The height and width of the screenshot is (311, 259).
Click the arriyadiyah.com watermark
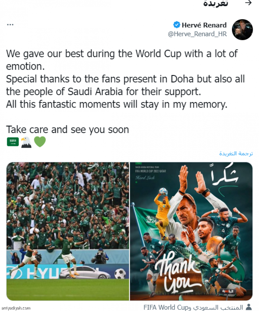tap(16, 308)
